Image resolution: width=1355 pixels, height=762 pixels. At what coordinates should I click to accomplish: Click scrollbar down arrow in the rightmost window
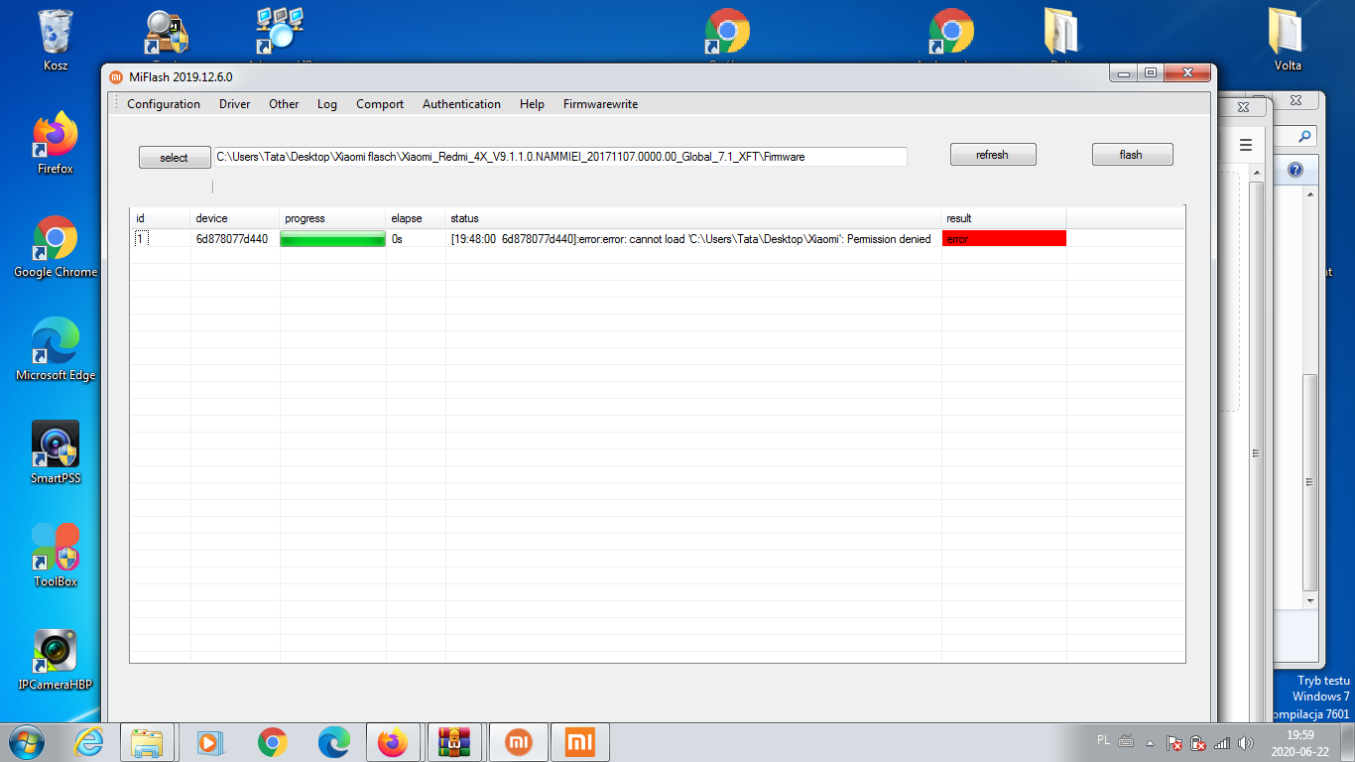[1310, 601]
